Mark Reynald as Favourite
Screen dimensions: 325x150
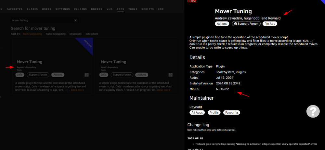(232, 112)
